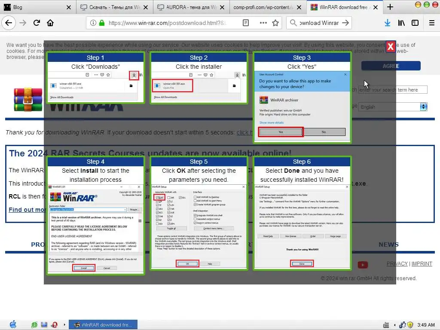Click the 'download Winrar' search field
This screenshot has width=440, height=330.
point(319,23)
